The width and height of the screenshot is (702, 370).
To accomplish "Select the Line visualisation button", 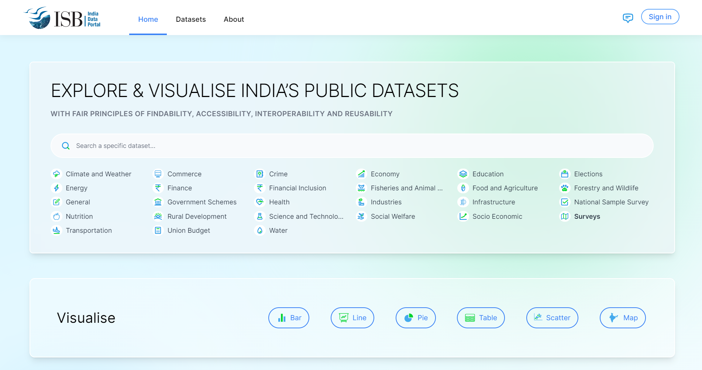I will (x=352, y=318).
